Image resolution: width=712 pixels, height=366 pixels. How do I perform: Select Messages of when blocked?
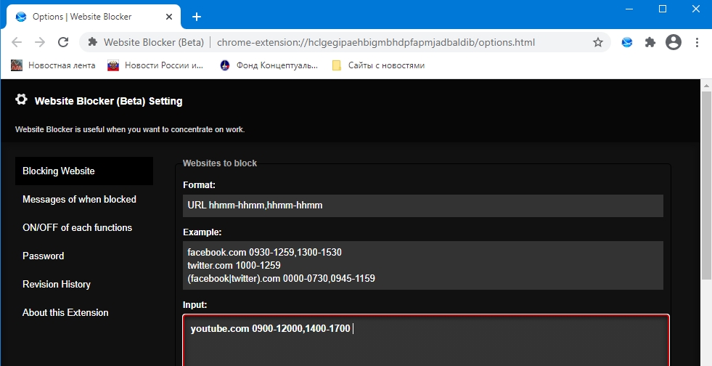(x=79, y=199)
